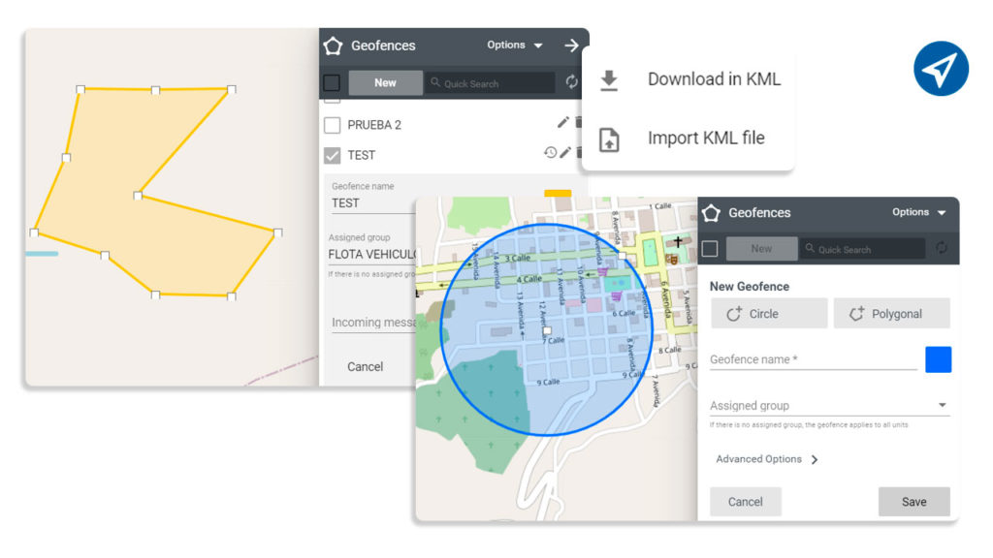Click the "4 Calle" street label
This screenshot has height=558, width=993.
(x=529, y=278)
